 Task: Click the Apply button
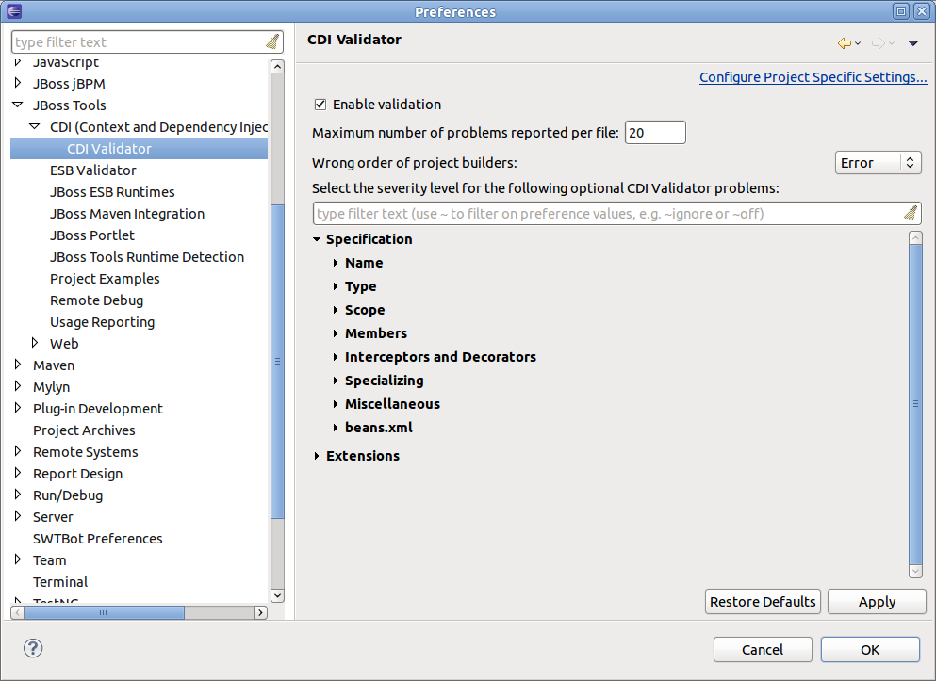click(877, 602)
